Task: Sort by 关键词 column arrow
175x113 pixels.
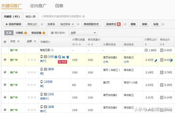Action: pyautogui.click(x=49, y=42)
